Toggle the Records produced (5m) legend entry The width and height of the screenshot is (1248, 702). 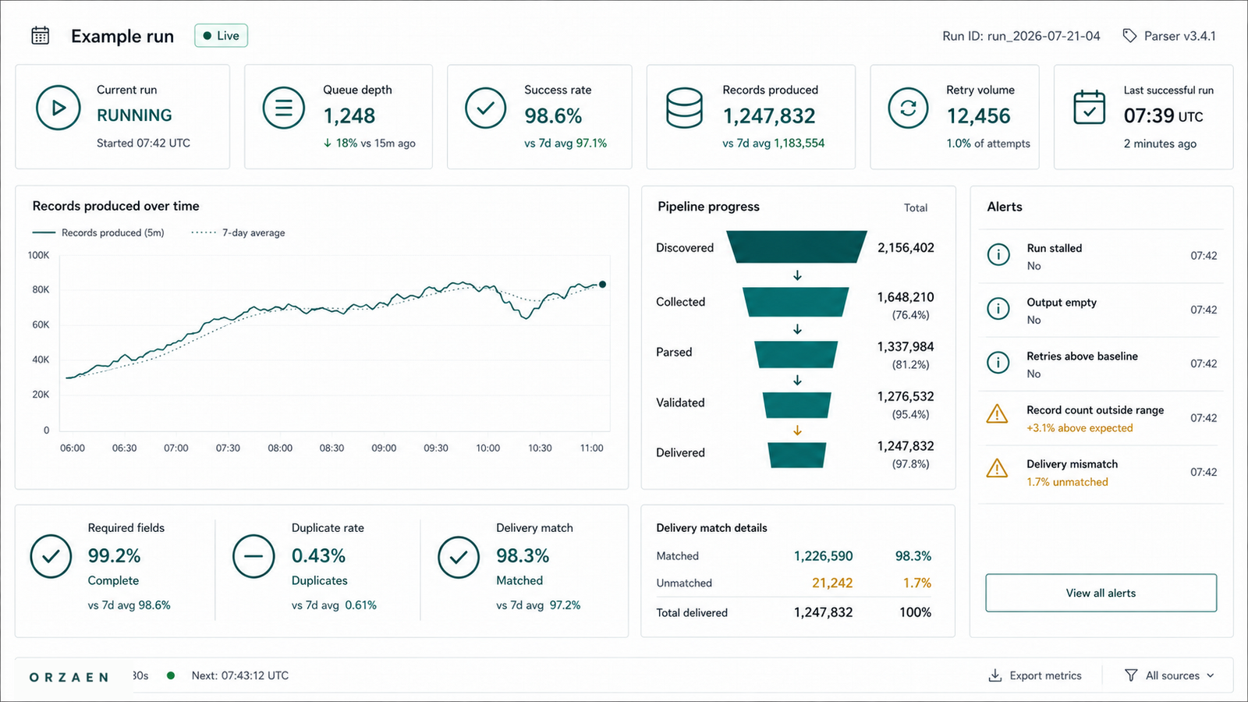[98, 232]
